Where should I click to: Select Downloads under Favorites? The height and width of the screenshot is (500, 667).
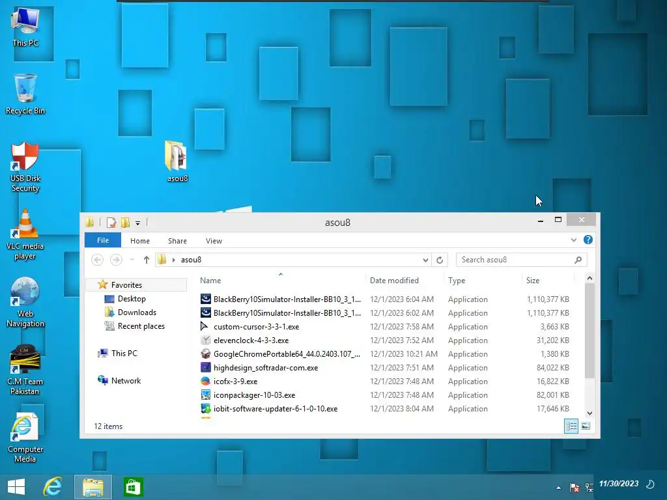coord(137,312)
